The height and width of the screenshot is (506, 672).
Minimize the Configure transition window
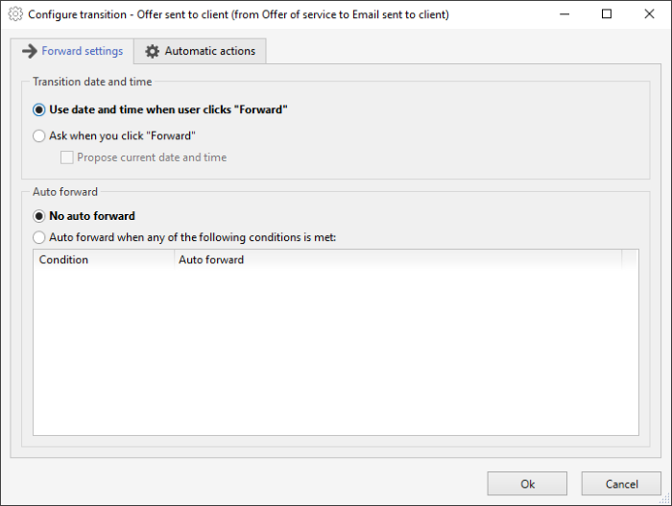564,14
